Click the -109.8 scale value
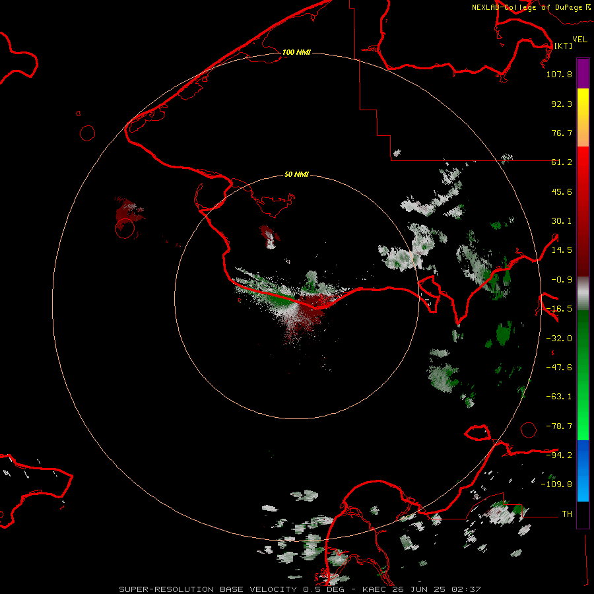 click(556, 484)
